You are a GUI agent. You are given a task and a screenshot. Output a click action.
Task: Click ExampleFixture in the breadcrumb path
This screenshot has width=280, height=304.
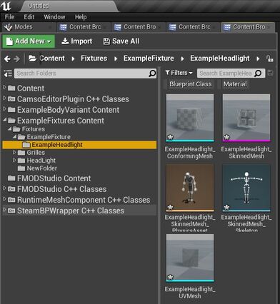[149, 59]
